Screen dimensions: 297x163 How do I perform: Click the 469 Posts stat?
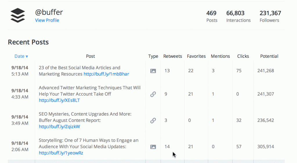[x=211, y=16]
